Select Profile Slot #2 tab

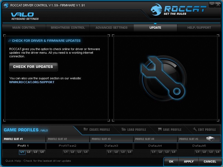pyautogui.click(x=68, y=139)
